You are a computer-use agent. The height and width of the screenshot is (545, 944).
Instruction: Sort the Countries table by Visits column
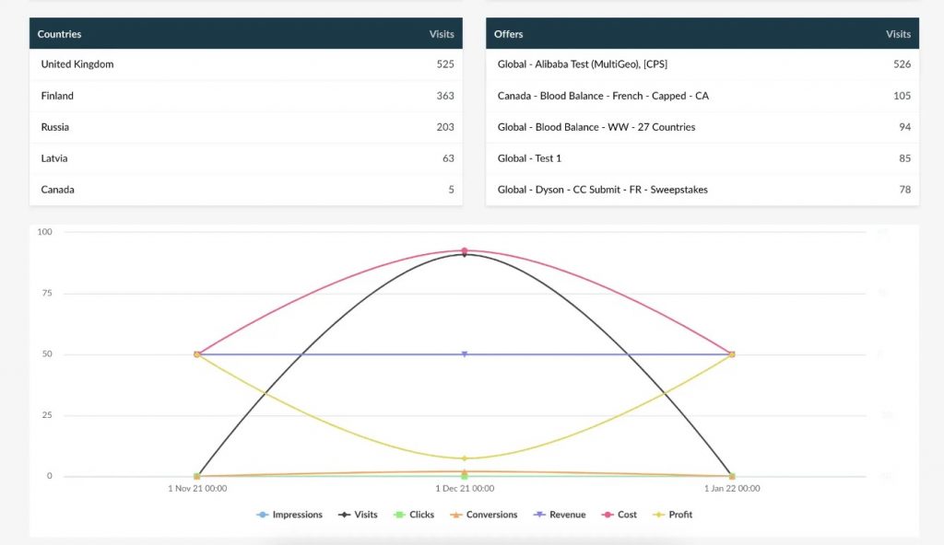(x=442, y=33)
